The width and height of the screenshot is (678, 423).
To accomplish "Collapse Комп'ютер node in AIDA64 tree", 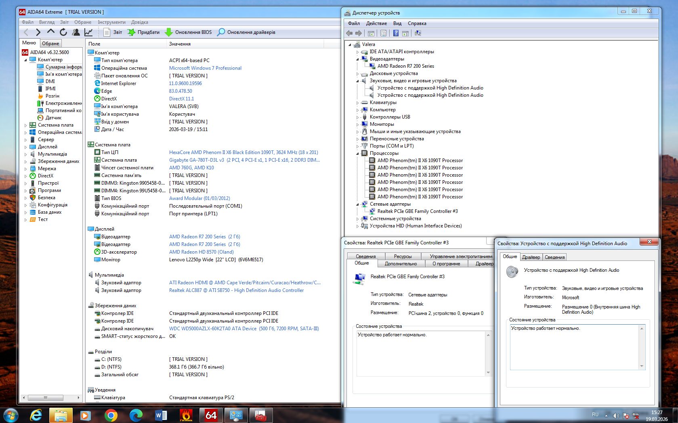I will point(26,60).
